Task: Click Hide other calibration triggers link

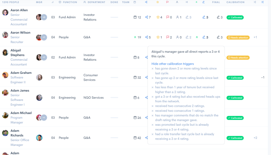Action: click(173, 64)
